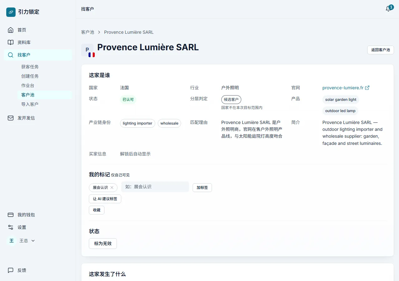Open 获客任务 in the sidebar

pyautogui.click(x=30, y=67)
